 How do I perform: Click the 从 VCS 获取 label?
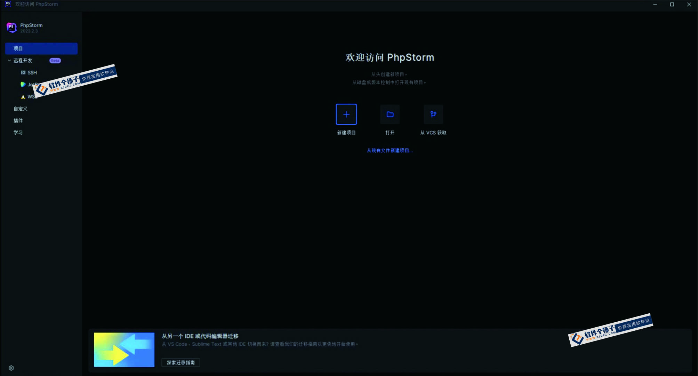(x=433, y=133)
